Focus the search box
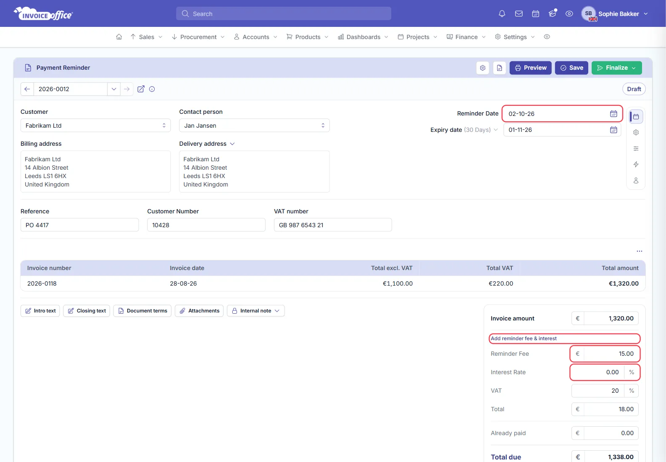666x462 pixels. [284, 14]
